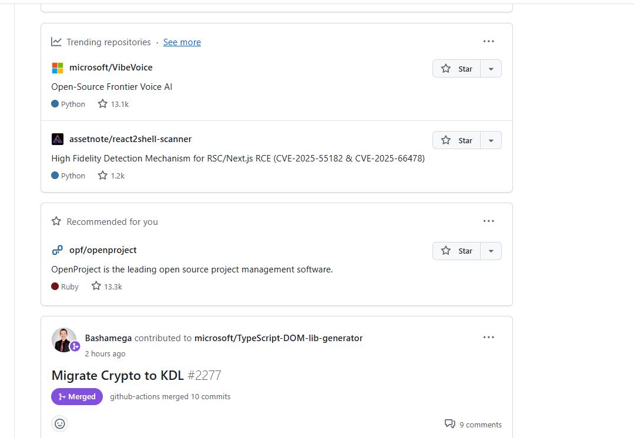
Task: Click the opf/openproject organization icon
Action: 57,250
